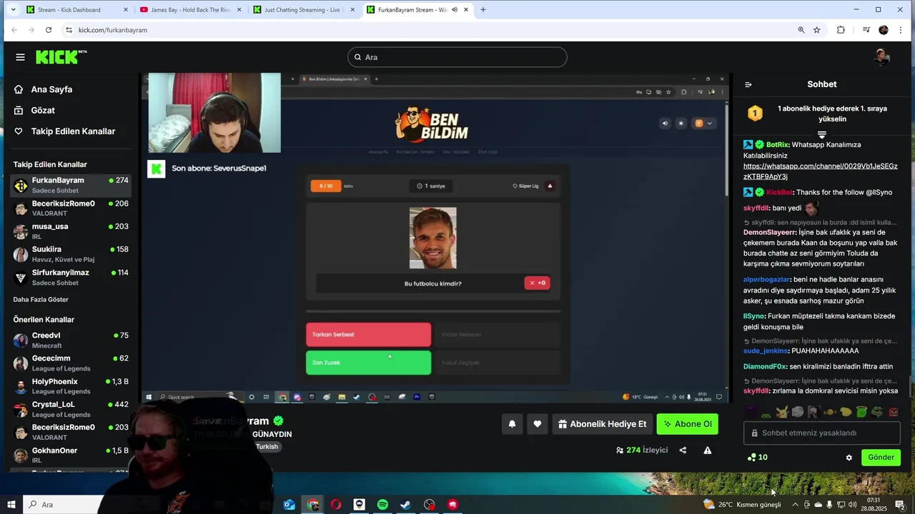Mute the FurkanBayram tab audio icon
The height and width of the screenshot is (514, 915).
click(x=455, y=10)
